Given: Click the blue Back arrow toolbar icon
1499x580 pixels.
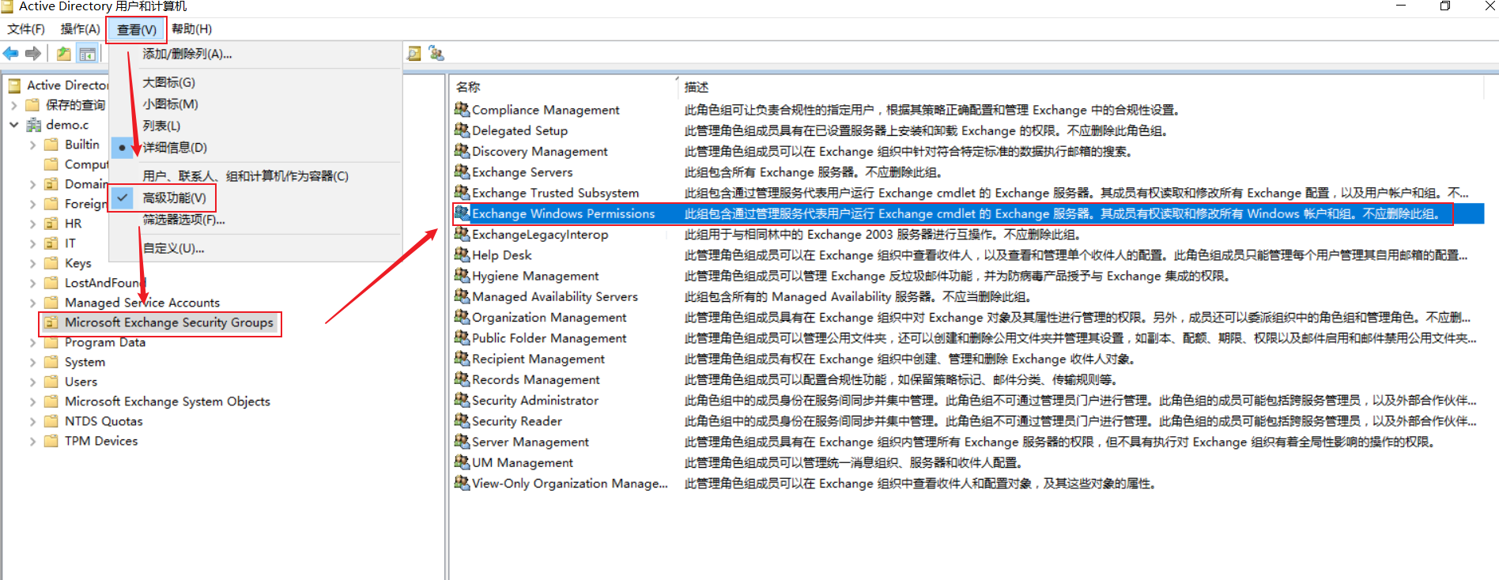Looking at the screenshot, I should pos(11,54).
